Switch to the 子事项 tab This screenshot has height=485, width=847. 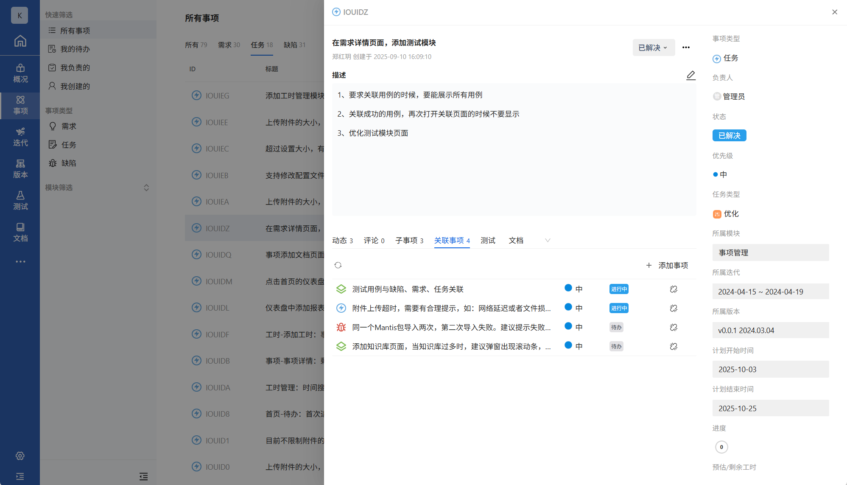409,241
